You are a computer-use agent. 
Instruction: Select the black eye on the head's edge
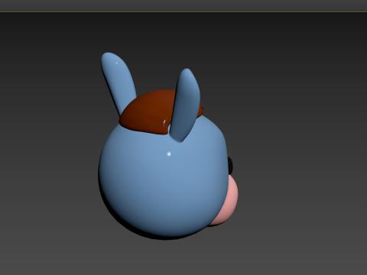(230, 166)
